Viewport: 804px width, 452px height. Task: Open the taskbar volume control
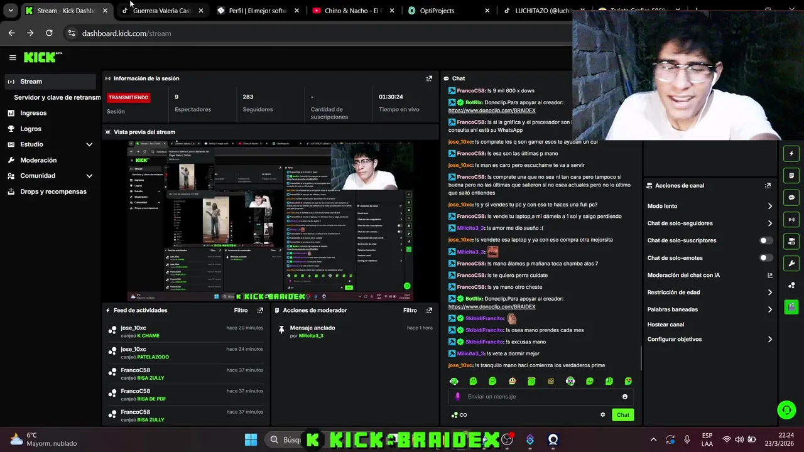739,439
